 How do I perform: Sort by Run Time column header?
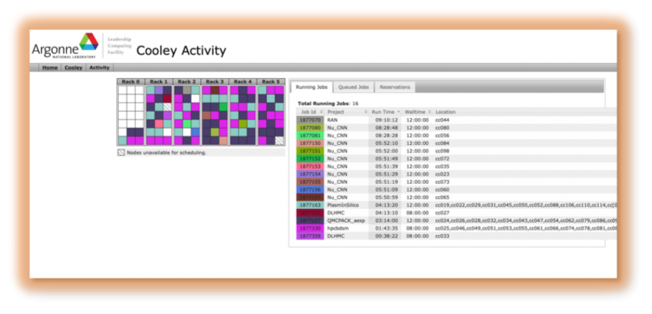(384, 111)
